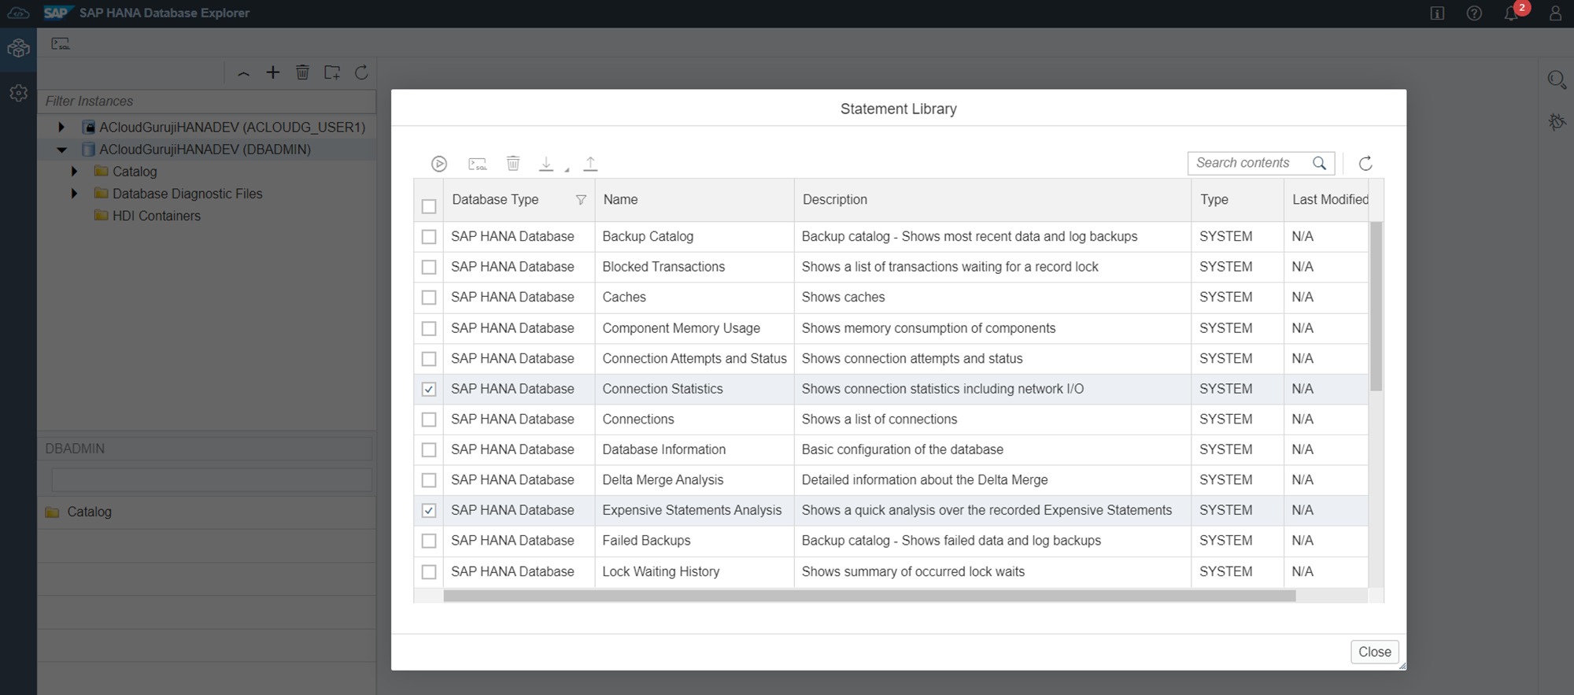Close the Statement Library dialog
Screen dimensions: 1574x695
[x=1374, y=652]
